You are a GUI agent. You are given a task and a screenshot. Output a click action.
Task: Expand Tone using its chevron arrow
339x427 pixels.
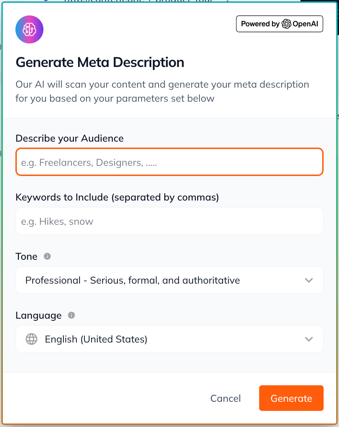coord(309,280)
